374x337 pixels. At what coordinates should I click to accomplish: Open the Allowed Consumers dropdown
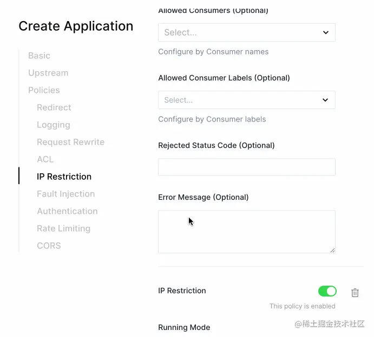click(246, 32)
